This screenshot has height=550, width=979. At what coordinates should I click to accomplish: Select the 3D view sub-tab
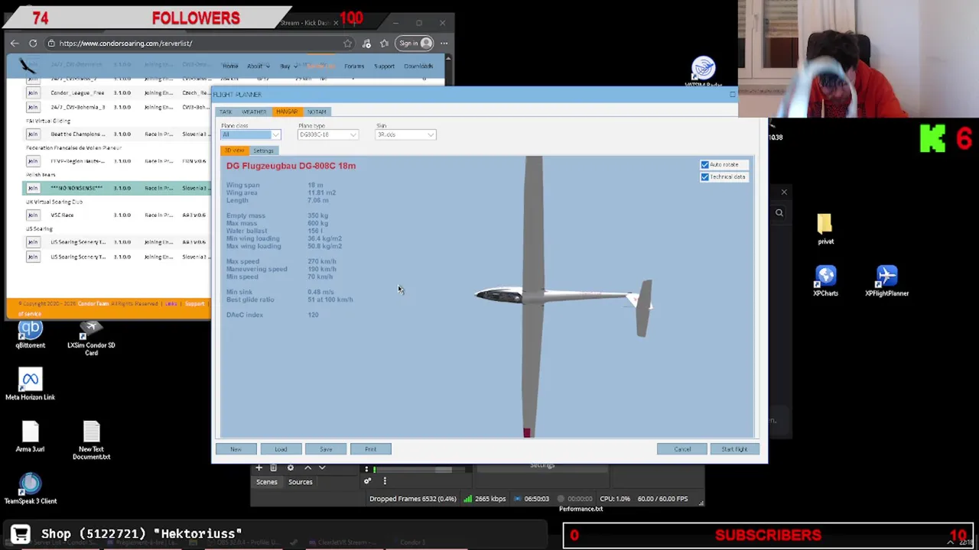coord(235,150)
